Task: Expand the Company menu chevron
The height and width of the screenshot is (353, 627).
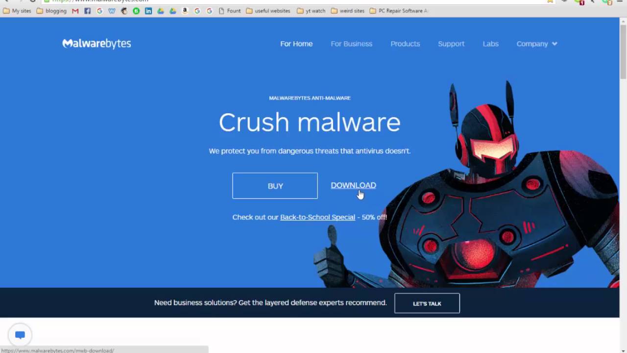Action: (x=555, y=44)
